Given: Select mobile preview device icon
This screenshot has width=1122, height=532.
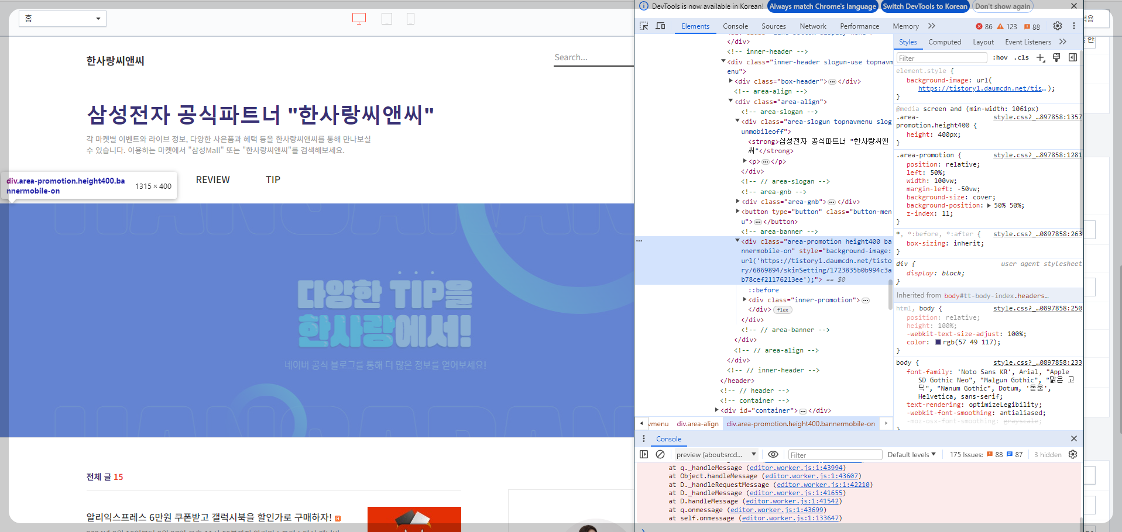Looking at the screenshot, I should [x=410, y=19].
